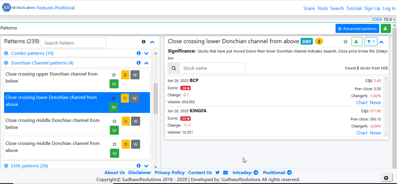The width and height of the screenshot is (397, 184).
Task: Select Combo patterns (10) category
Action: [32, 53]
